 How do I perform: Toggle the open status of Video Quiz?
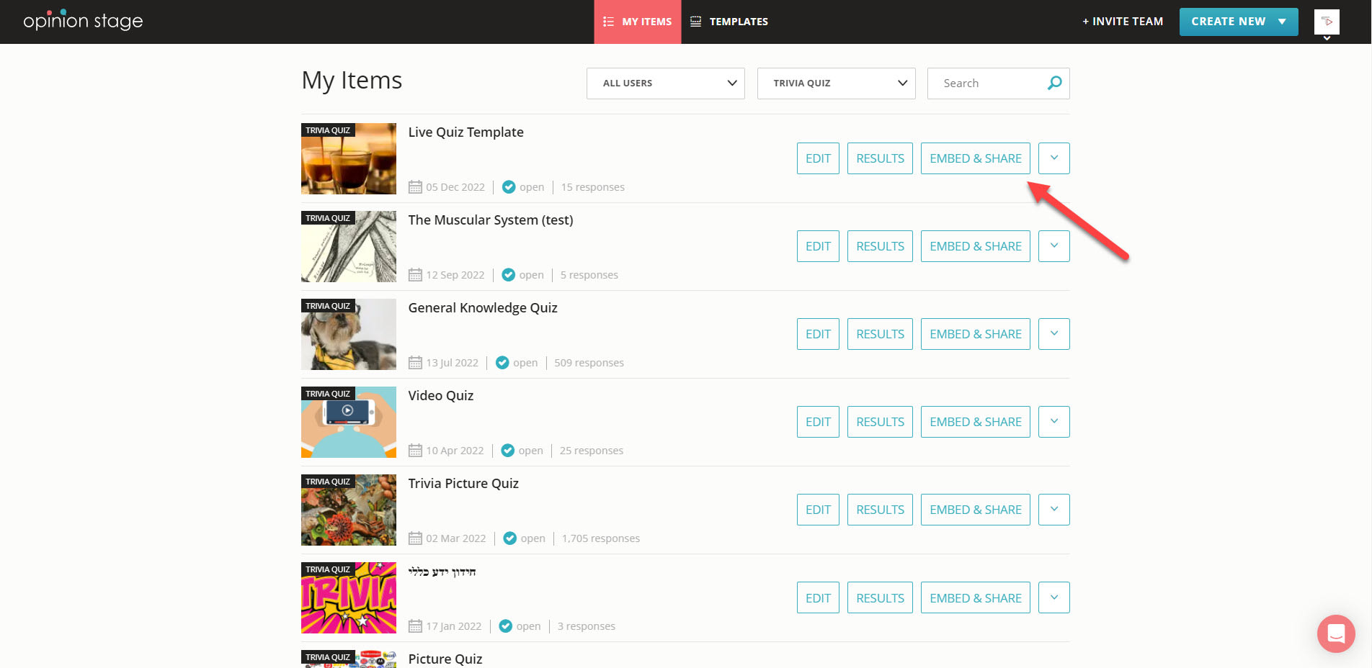(x=507, y=450)
